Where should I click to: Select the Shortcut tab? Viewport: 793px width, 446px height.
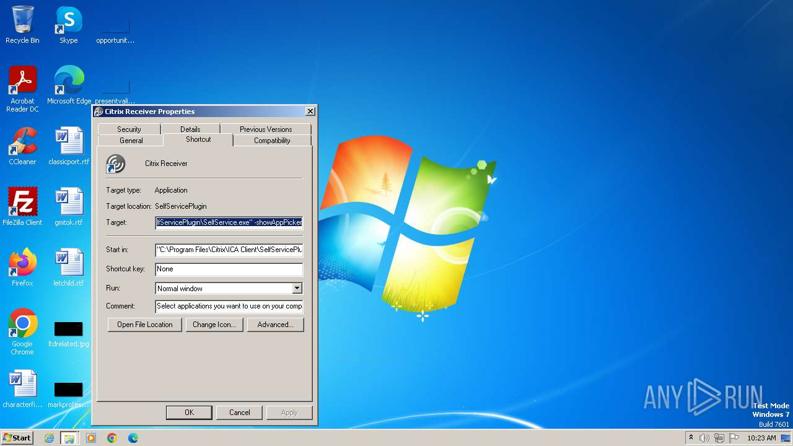(x=198, y=139)
